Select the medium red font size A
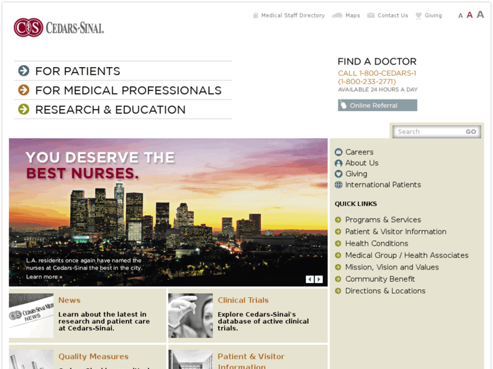The width and height of the screenshot is (493, 369). 469,15
